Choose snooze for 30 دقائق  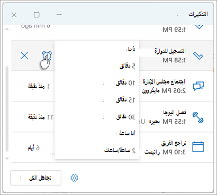pos(97,117)
